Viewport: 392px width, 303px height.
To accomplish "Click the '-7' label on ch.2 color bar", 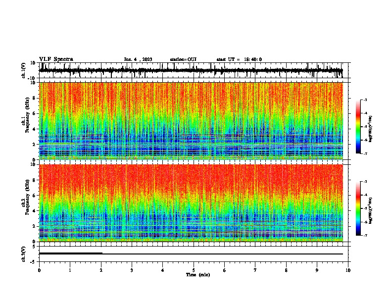I will (x=365, y=235).
